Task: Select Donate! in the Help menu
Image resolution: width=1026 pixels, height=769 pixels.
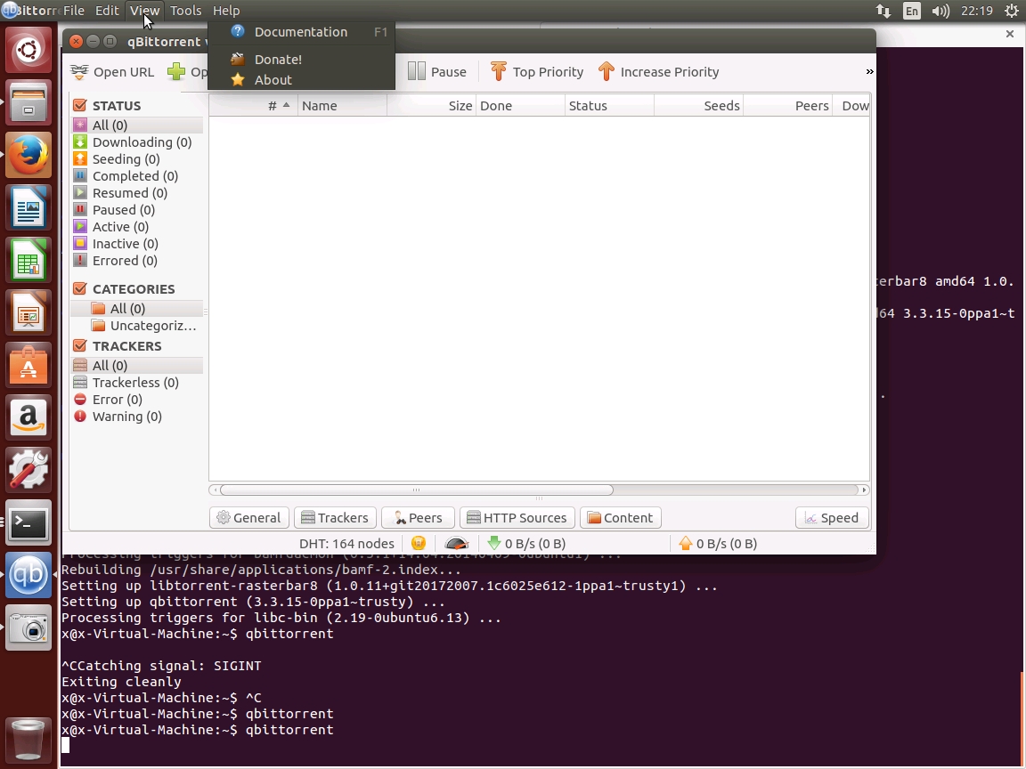Action: [x=301, y=60]
